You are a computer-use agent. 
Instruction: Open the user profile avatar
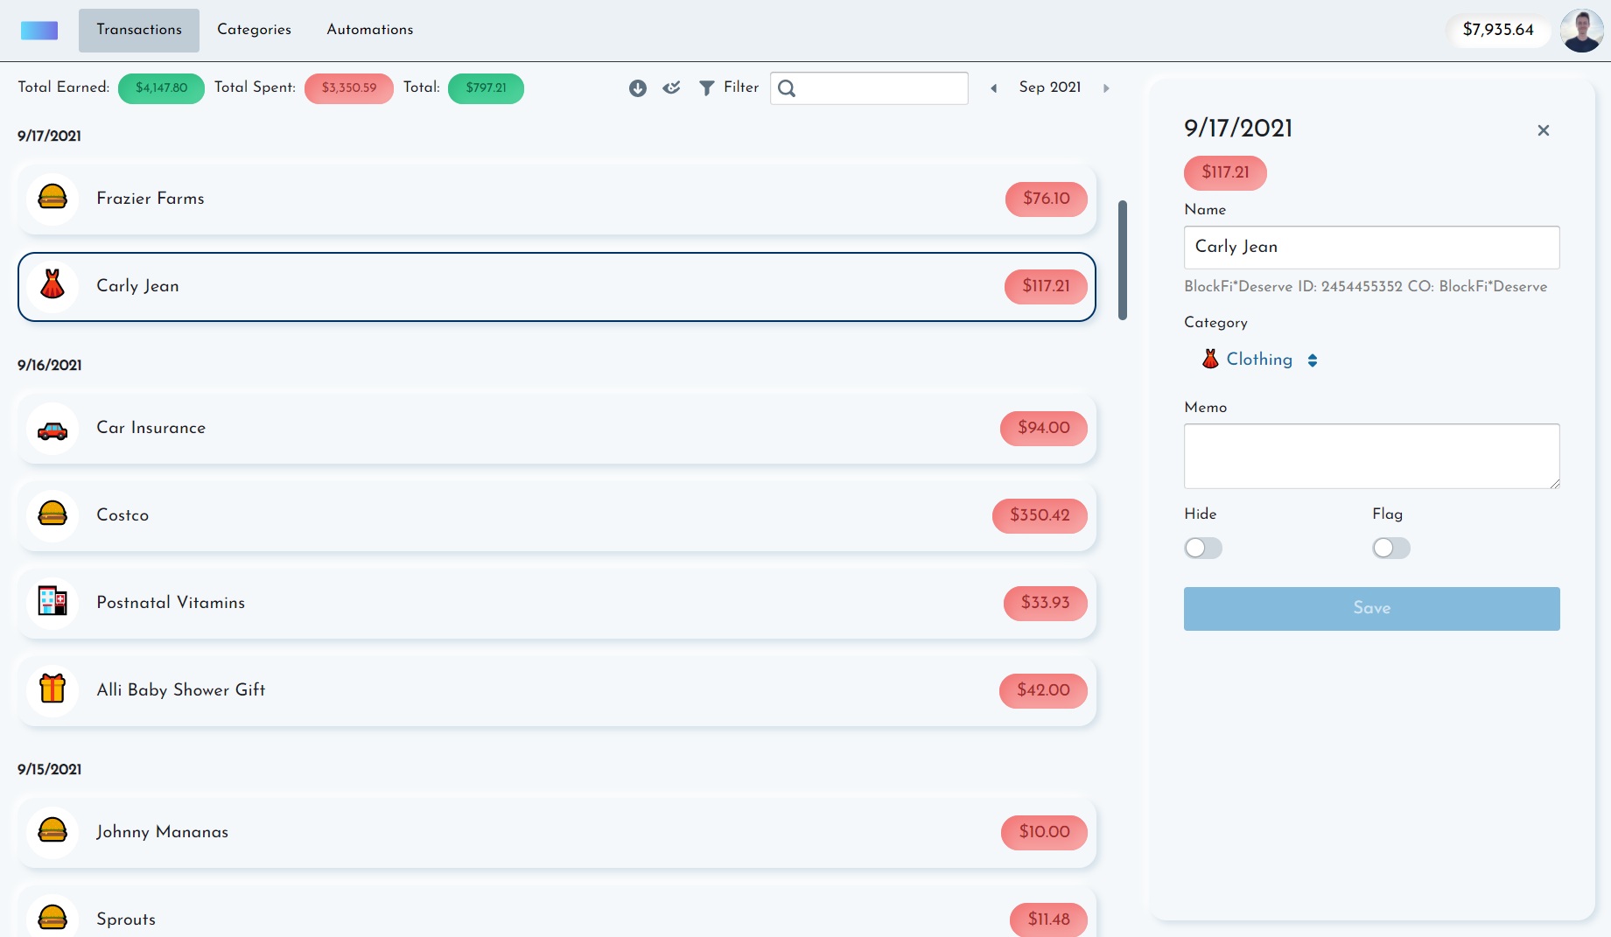click(1581, 31)
